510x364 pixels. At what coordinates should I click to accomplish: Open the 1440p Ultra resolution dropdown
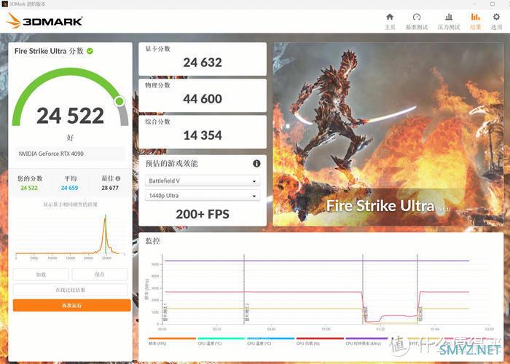click(203, 196)
